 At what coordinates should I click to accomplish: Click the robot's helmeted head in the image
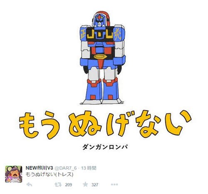pyautogui.click(x=101, y=19)
